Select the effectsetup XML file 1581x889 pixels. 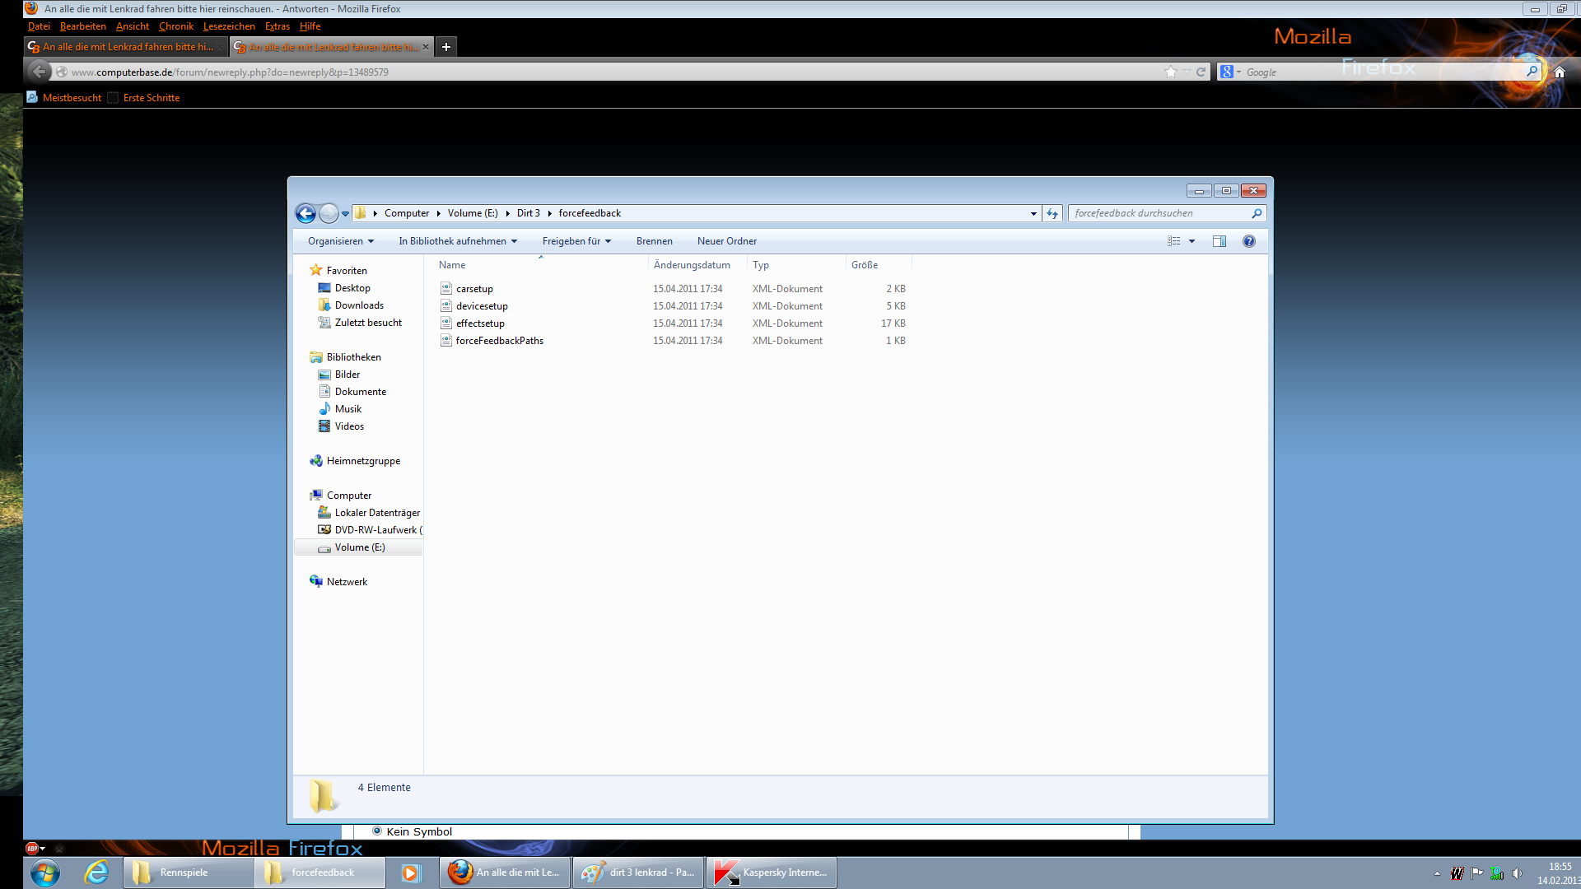pos(480,323)
